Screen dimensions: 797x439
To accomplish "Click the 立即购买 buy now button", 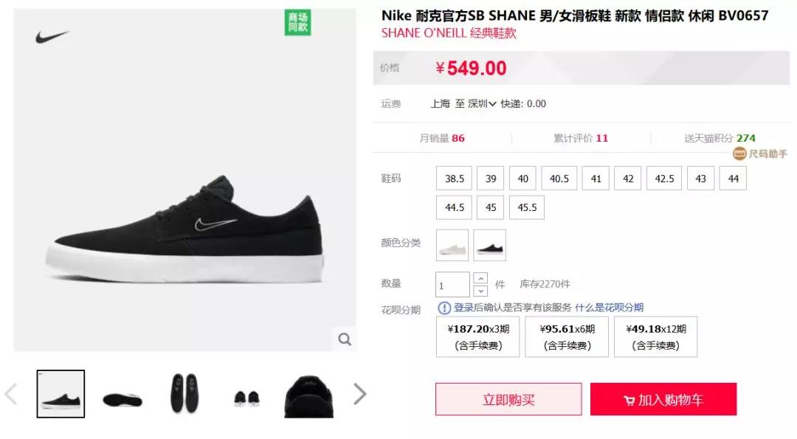I will [x=508, y=399].
